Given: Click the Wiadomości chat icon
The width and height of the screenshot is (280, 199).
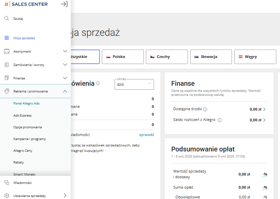Looking at the screenshot, I should coord(6,183).
